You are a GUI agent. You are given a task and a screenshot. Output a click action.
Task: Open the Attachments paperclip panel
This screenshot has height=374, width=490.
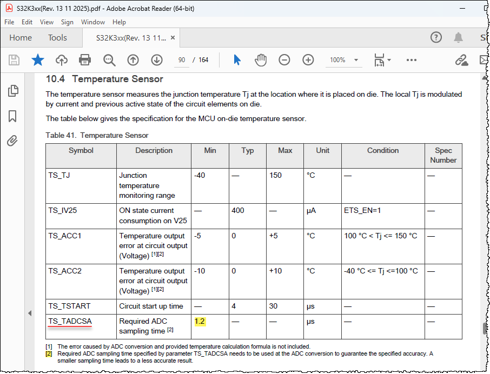tap(13, 141)
